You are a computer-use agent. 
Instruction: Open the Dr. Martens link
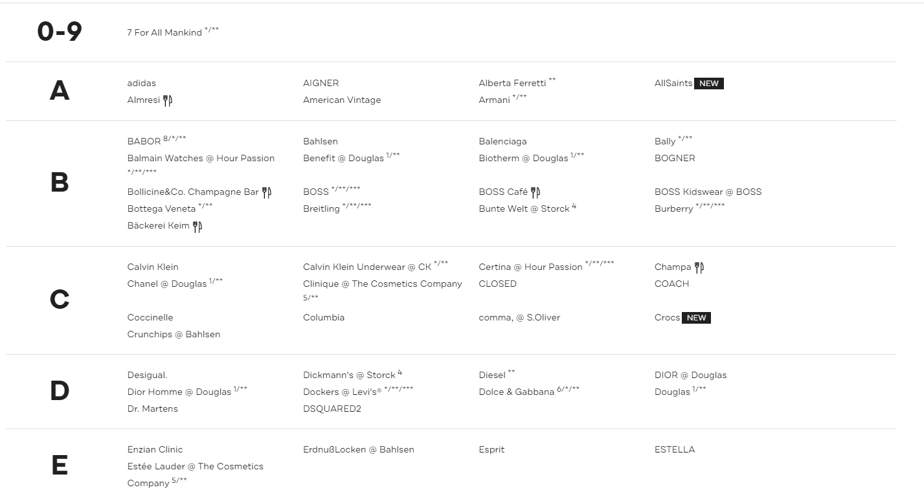[152, 408]
